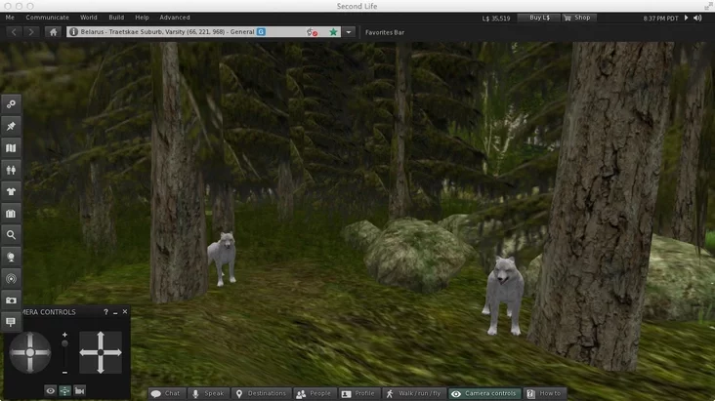Click the parcel restrictions indicator icon
This screenshot has width=715, height=401.
tap(312, 32)
